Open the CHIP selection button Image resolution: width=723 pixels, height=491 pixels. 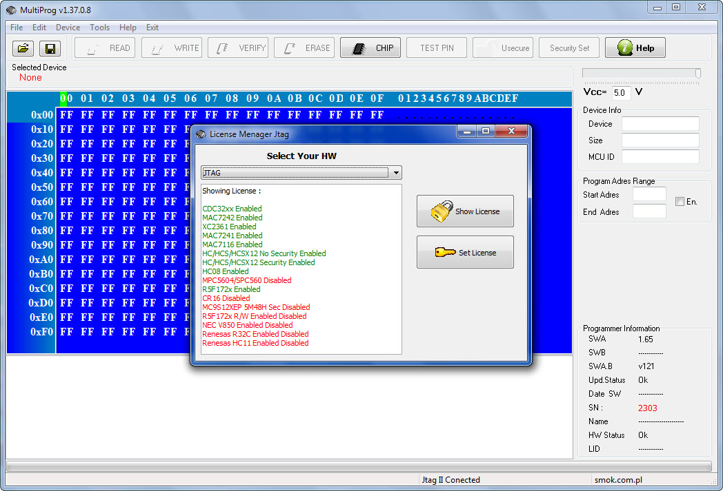[370, 48]
